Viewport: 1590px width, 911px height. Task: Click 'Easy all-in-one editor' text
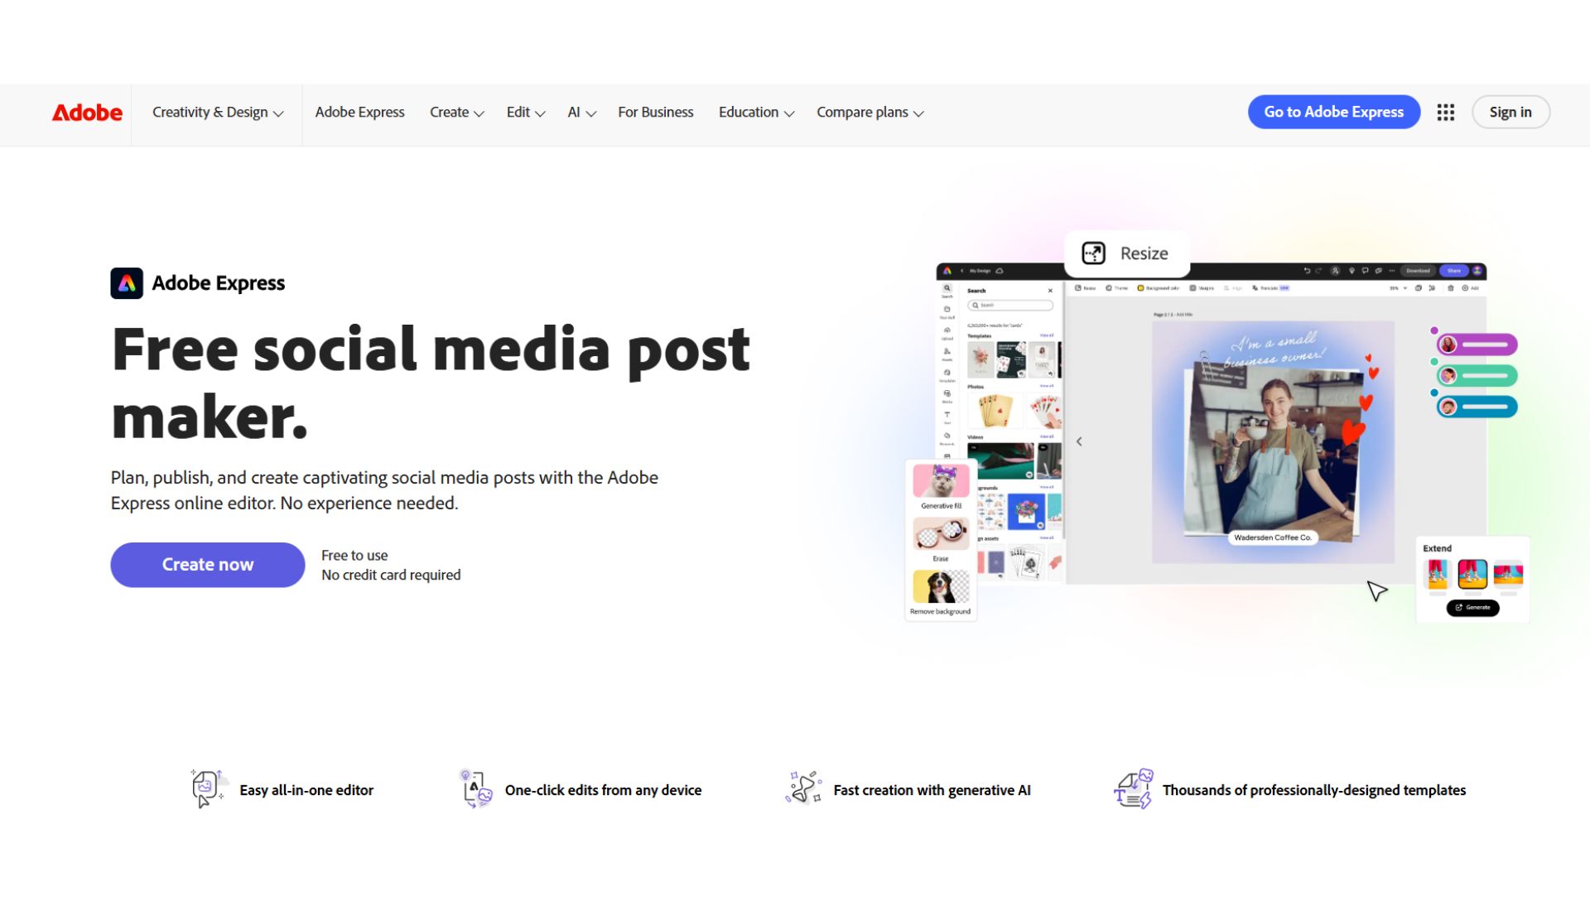click(306, 790)
